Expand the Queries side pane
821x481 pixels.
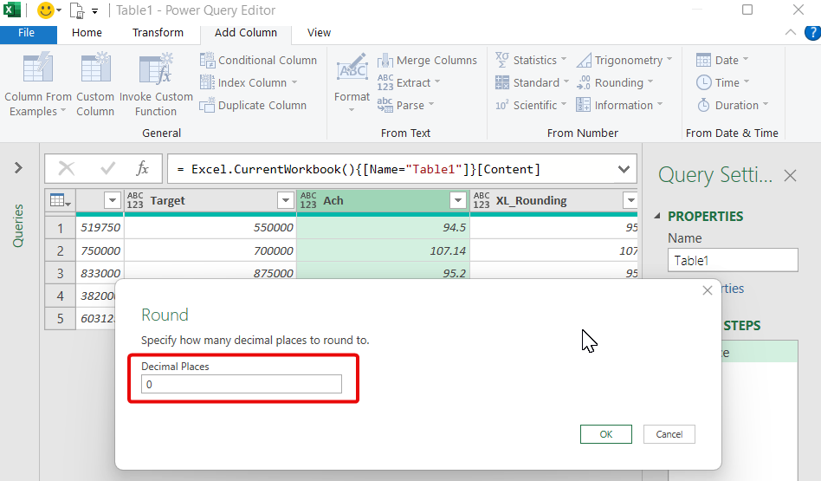[18, 168]
